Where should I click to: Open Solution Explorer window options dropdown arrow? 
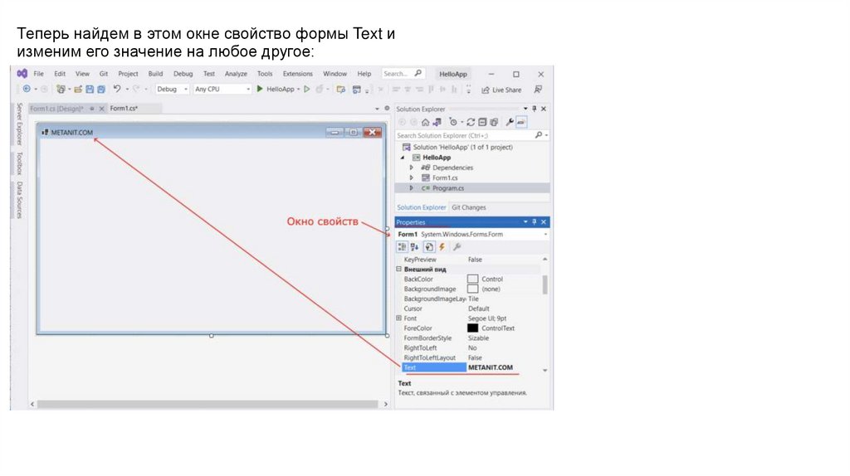525,109
